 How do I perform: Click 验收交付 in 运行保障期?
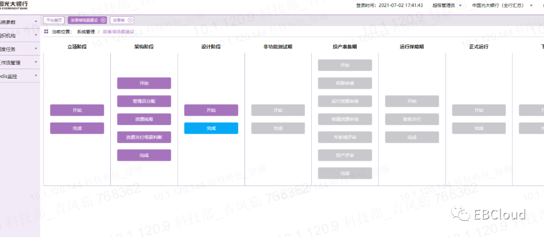pos(412,119)
